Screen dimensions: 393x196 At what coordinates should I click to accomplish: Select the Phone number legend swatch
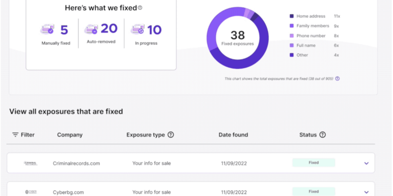point(292,36)
